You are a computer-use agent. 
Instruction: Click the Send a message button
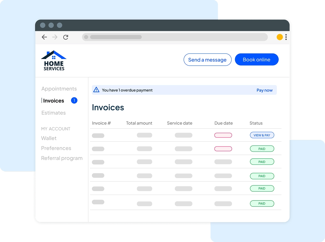[207, 60]
